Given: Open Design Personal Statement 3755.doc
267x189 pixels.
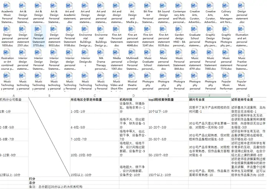Looking at the screenshot, I should click(x=39, y=36).
